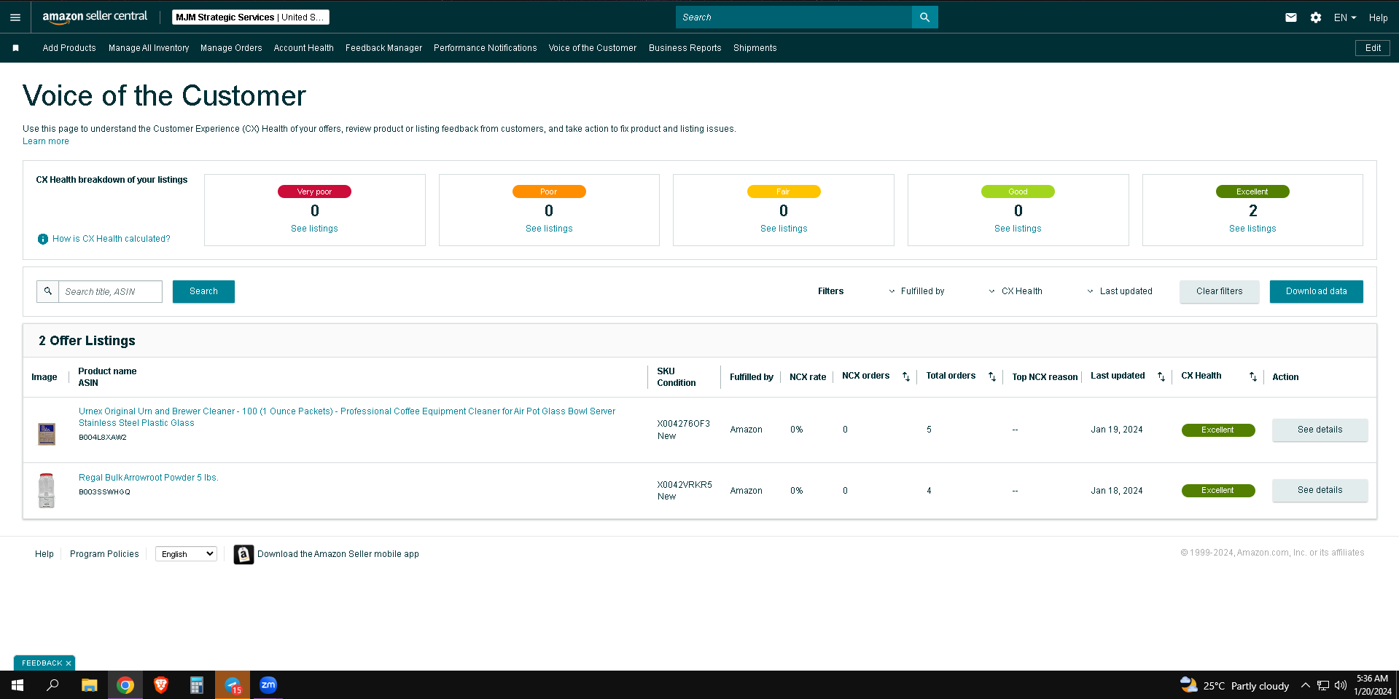Click the Help link in the header
Screen dimensions: 1399x699
[1378, 17]
